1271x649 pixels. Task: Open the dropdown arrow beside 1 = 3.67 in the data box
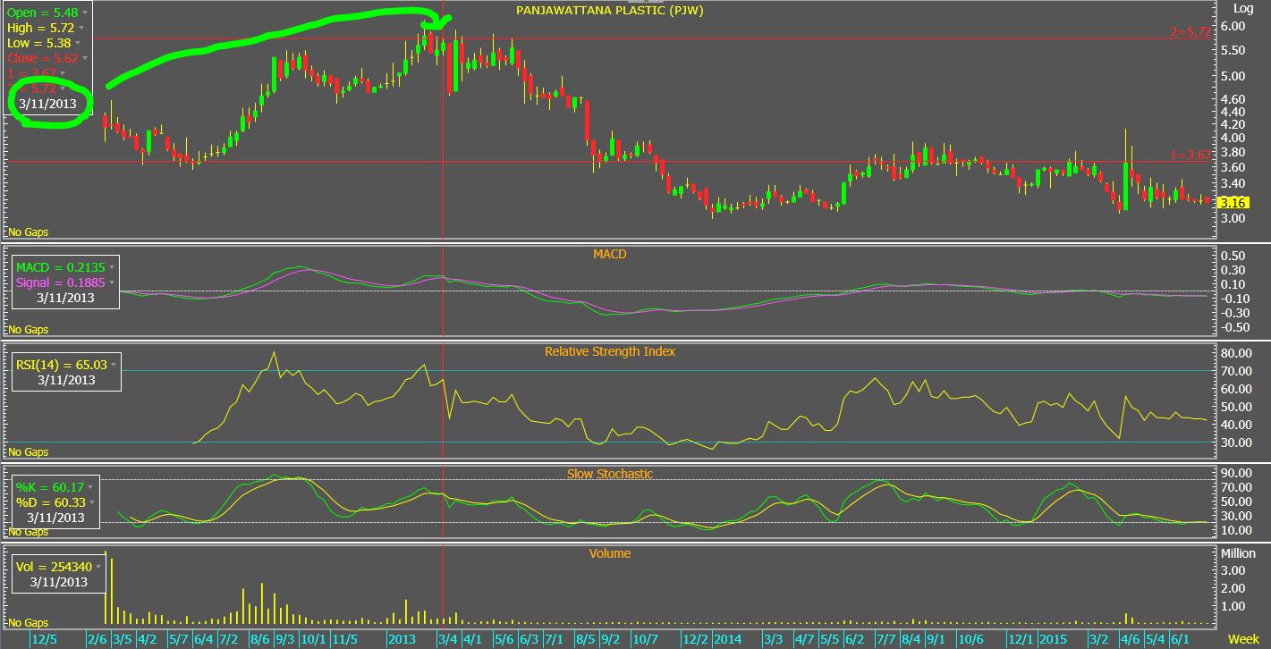[x=63, y=72]
